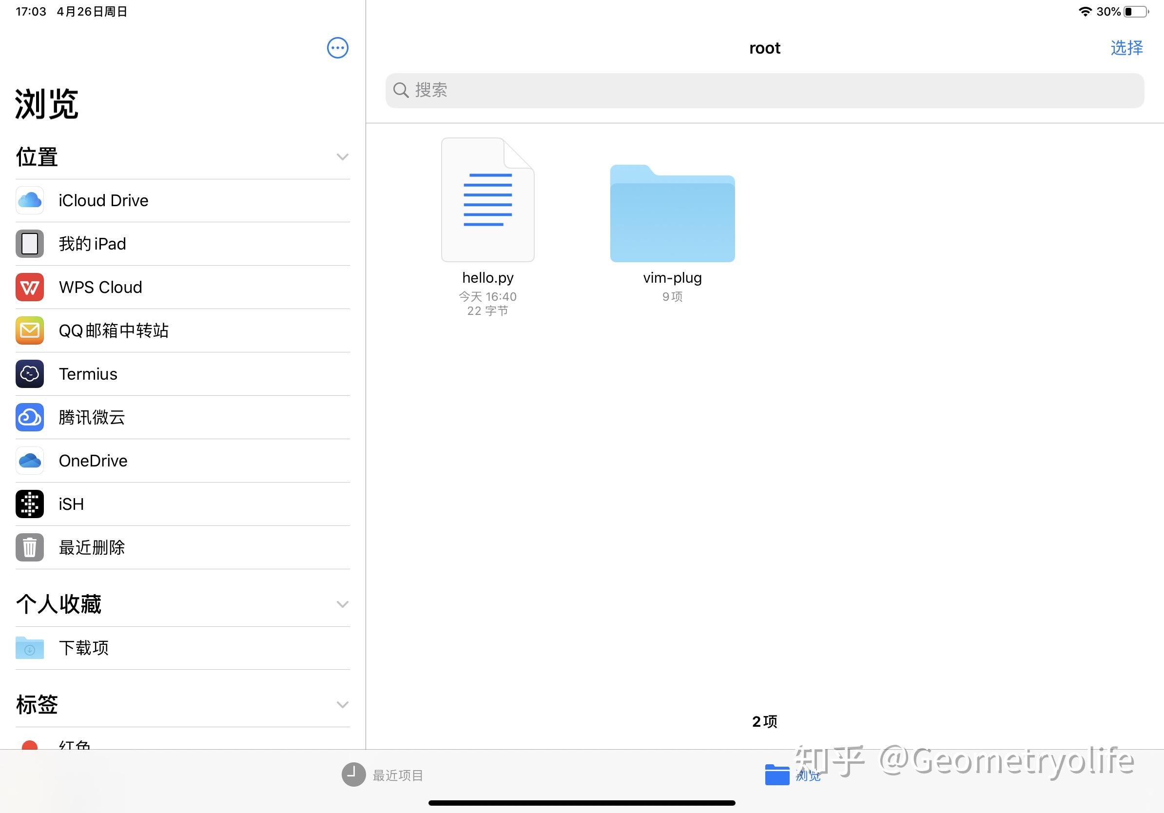Select the iCloud Drive location label
The width and height of the screenshot is (1164, 813).
pyautogui.click(x=103, y=201)
